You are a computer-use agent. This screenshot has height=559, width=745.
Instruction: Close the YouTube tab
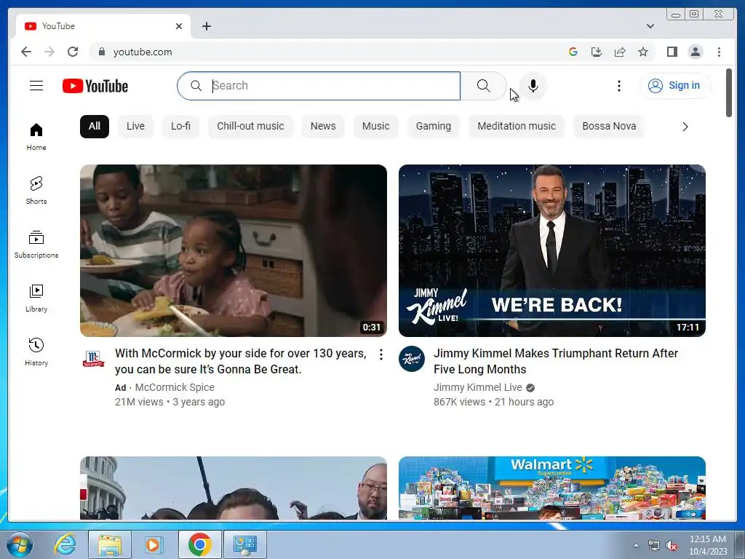click(x=179, y=26)
